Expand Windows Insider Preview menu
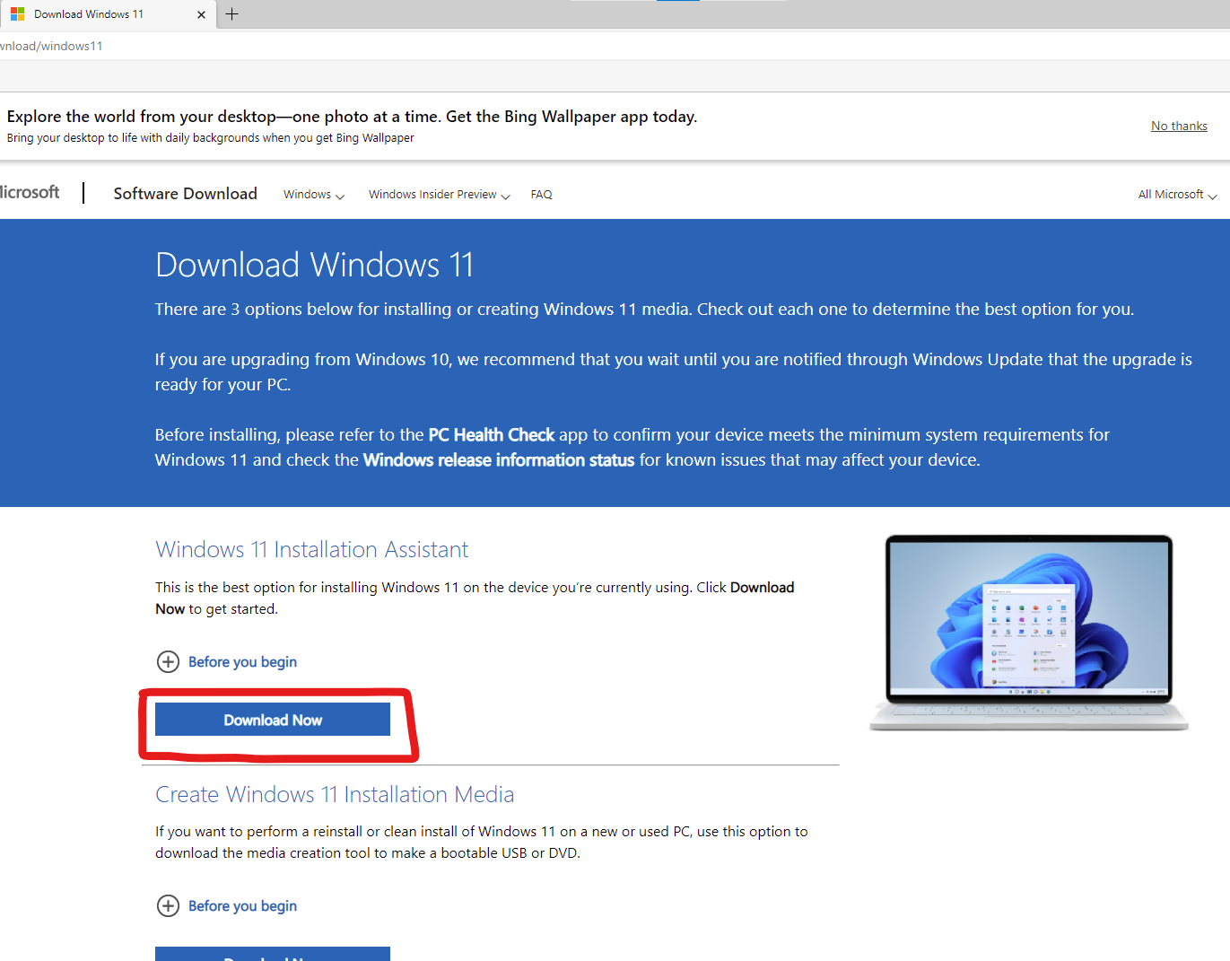The width and height of the screenshot is (1230, 961). pos(439,195)
